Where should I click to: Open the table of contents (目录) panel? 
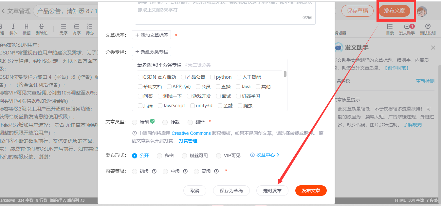[x=390, y=29]
